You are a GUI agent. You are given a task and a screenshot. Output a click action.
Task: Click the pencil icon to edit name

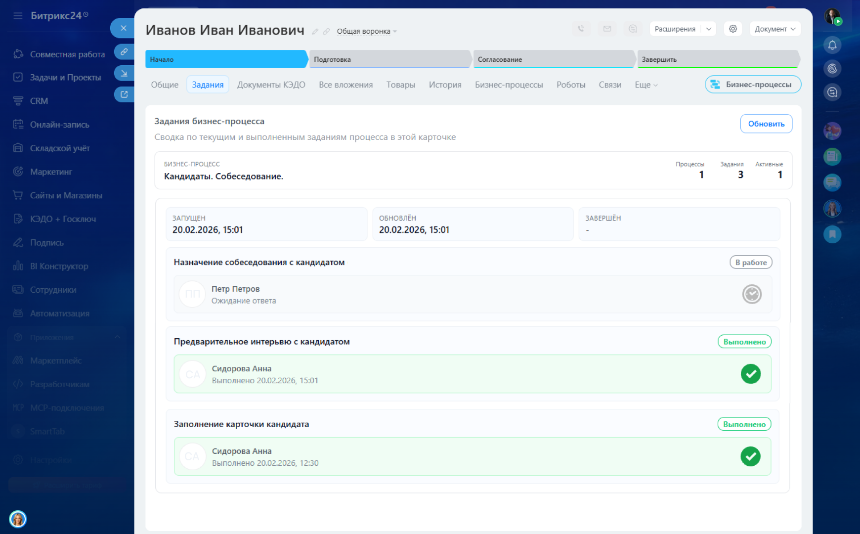[x=315, y=32]
